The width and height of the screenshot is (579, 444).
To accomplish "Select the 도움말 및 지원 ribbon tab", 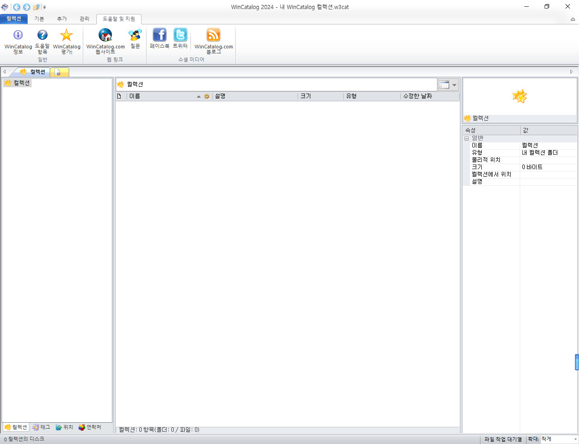I will click(x=119, y=19).
